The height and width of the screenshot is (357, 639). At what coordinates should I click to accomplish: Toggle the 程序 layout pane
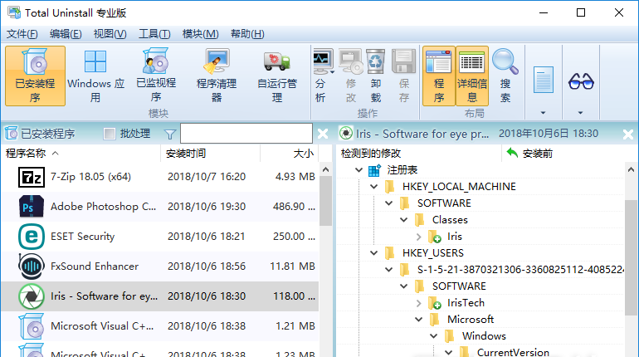(438, 76)
